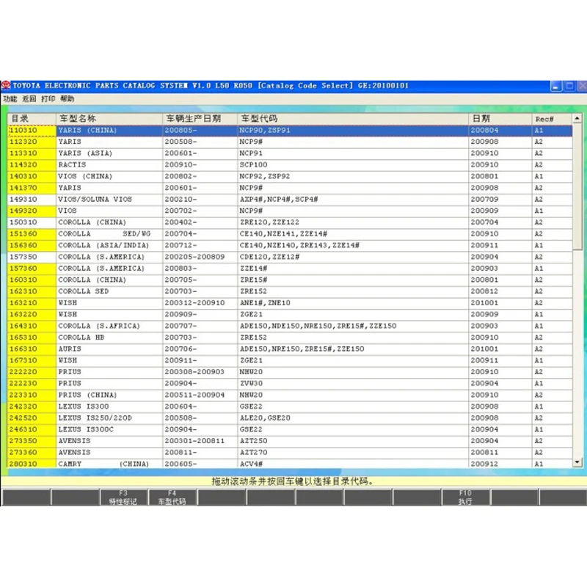The width and height of the screenshot is (587, 587).
Task: Click the F10 执行 function button
Action: (465, 497)
